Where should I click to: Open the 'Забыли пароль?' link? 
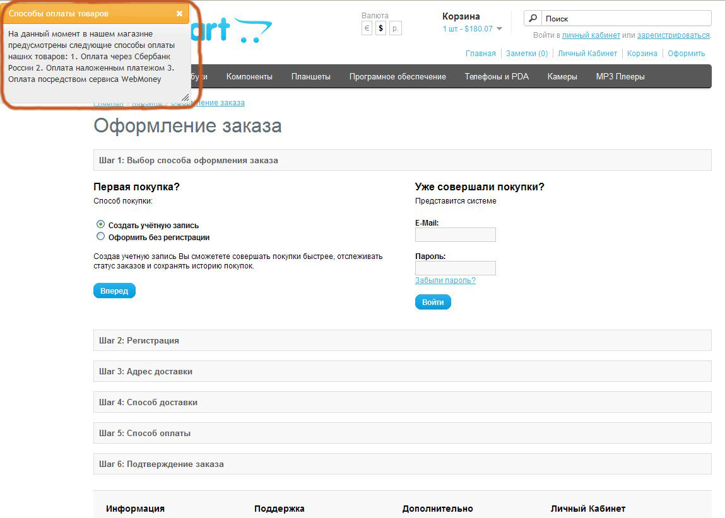445,280
